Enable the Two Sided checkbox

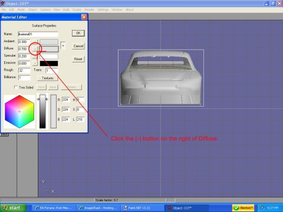click(16, 87)
